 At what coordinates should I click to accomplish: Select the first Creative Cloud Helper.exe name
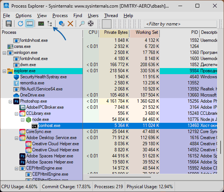coord(56,144)
